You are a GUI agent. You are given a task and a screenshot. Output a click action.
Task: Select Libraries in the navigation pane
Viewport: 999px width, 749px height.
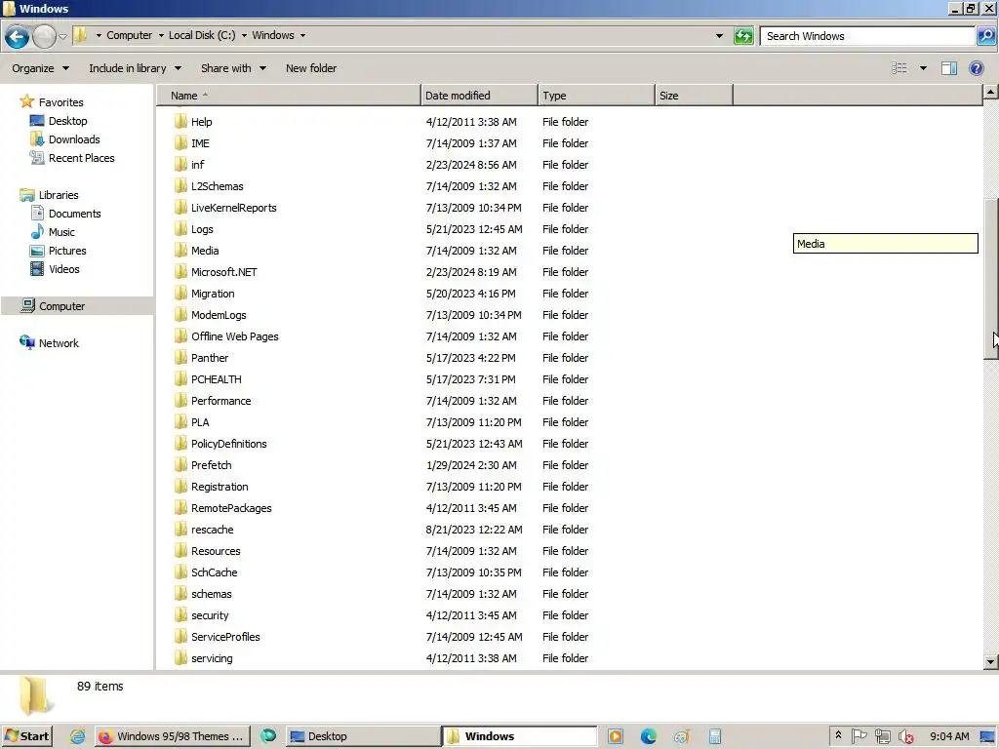click(x=58, y=195)
